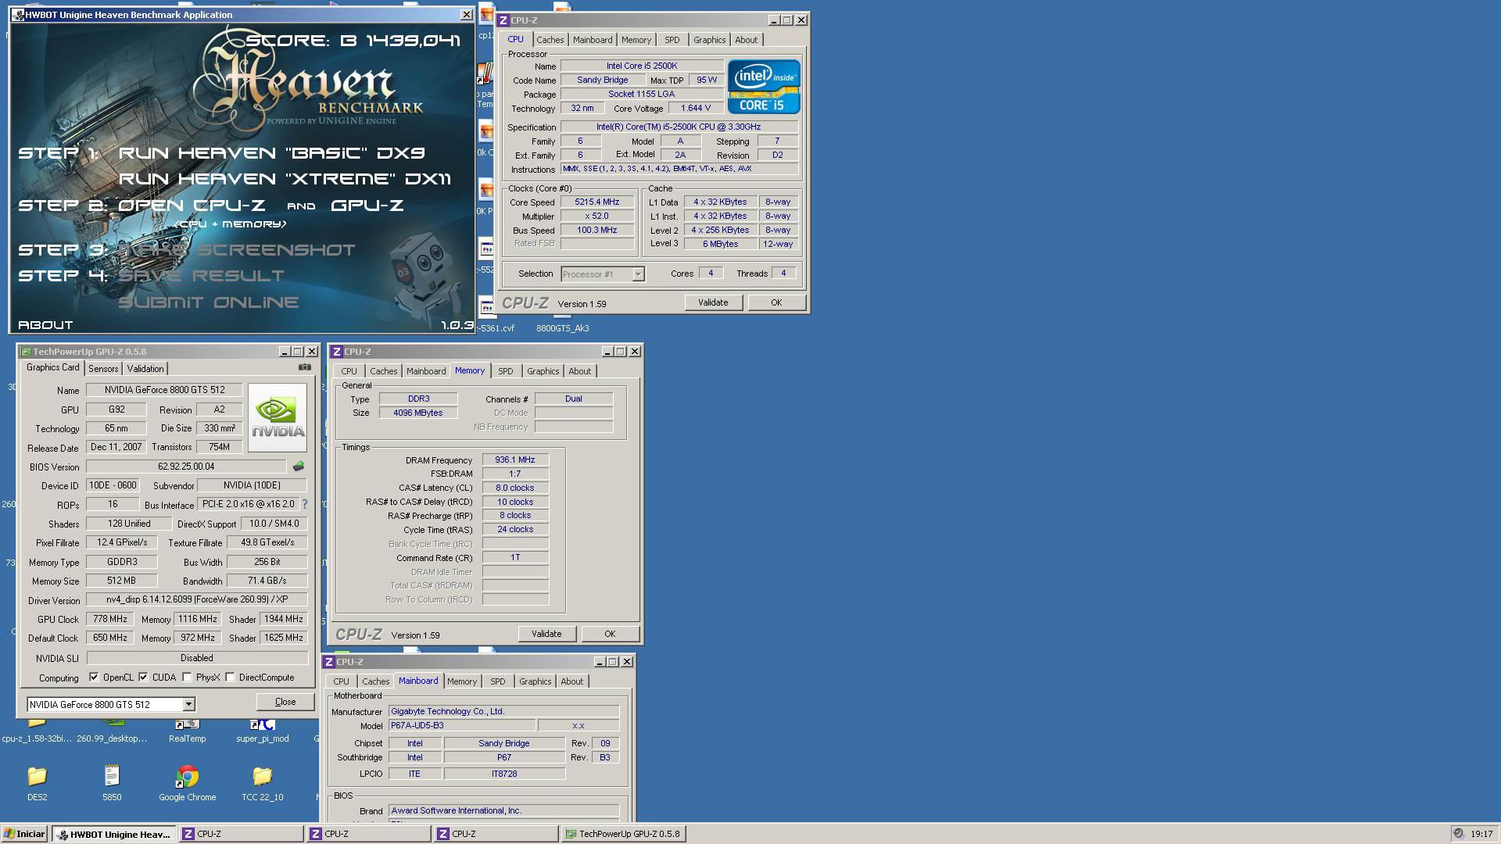
Task: Click OK in the top CPU-Z window
Action: (x=776, y=302)
